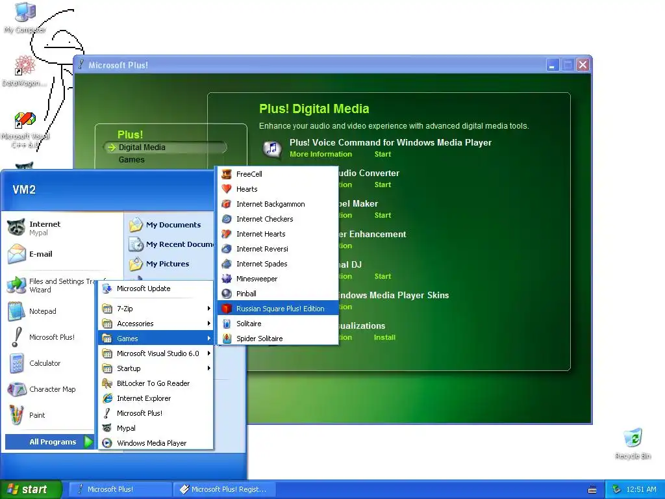Launch Microsoft Plus! from programs list
Image resolution: width=665 pixels, height=499 pixels.
tap(156, 413)
